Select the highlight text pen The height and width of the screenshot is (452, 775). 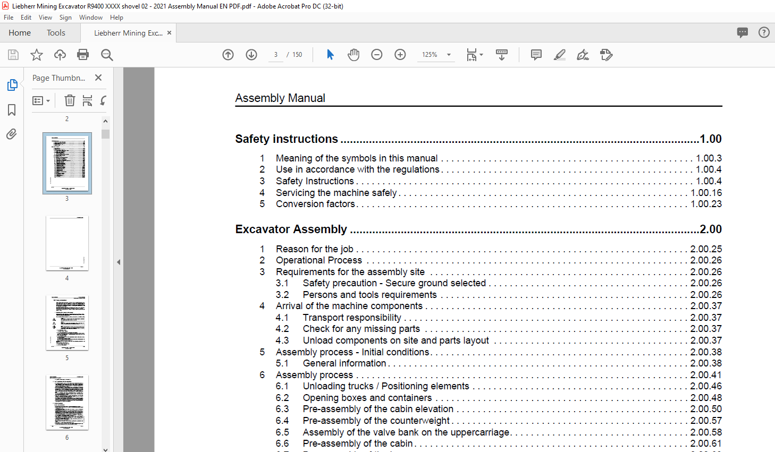tap(560, 55)
